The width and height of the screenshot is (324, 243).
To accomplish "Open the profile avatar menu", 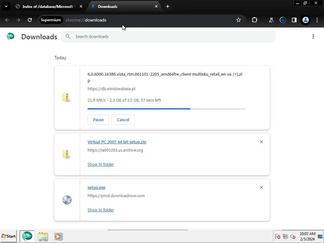I will pos(305,20).
